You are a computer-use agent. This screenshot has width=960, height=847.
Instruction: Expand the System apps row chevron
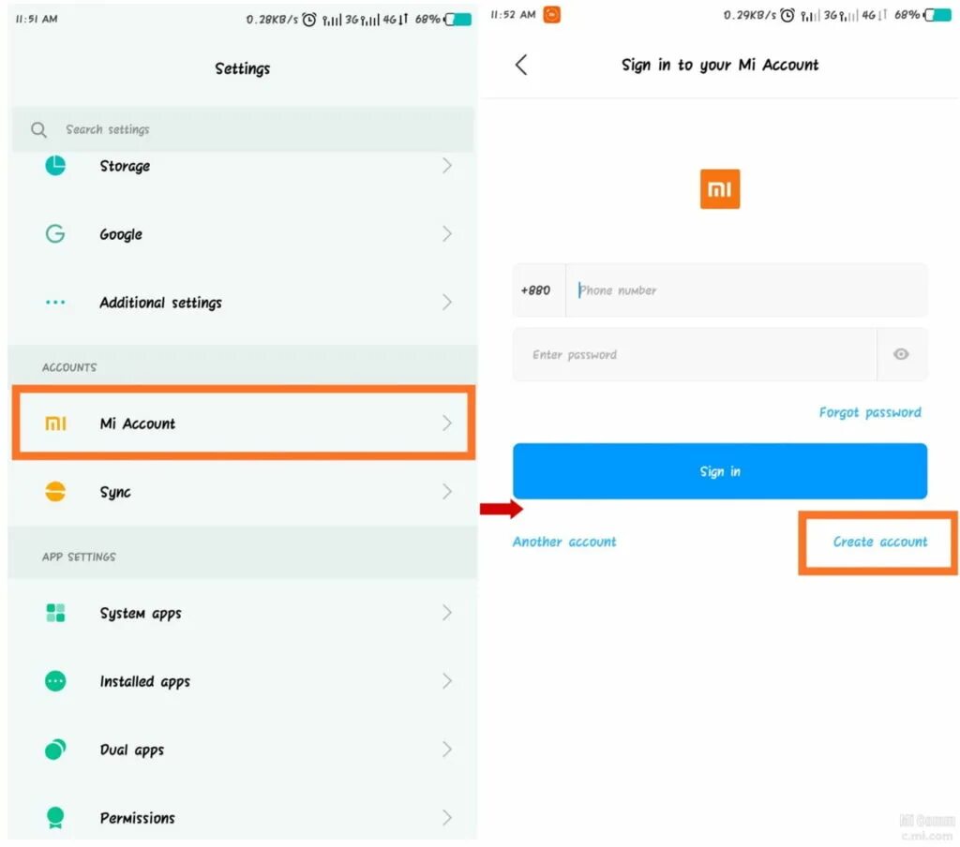[447, 613]
